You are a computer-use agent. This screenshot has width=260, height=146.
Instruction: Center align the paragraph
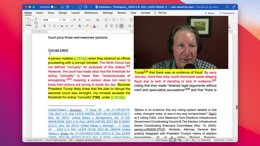[x=111, y=26]
